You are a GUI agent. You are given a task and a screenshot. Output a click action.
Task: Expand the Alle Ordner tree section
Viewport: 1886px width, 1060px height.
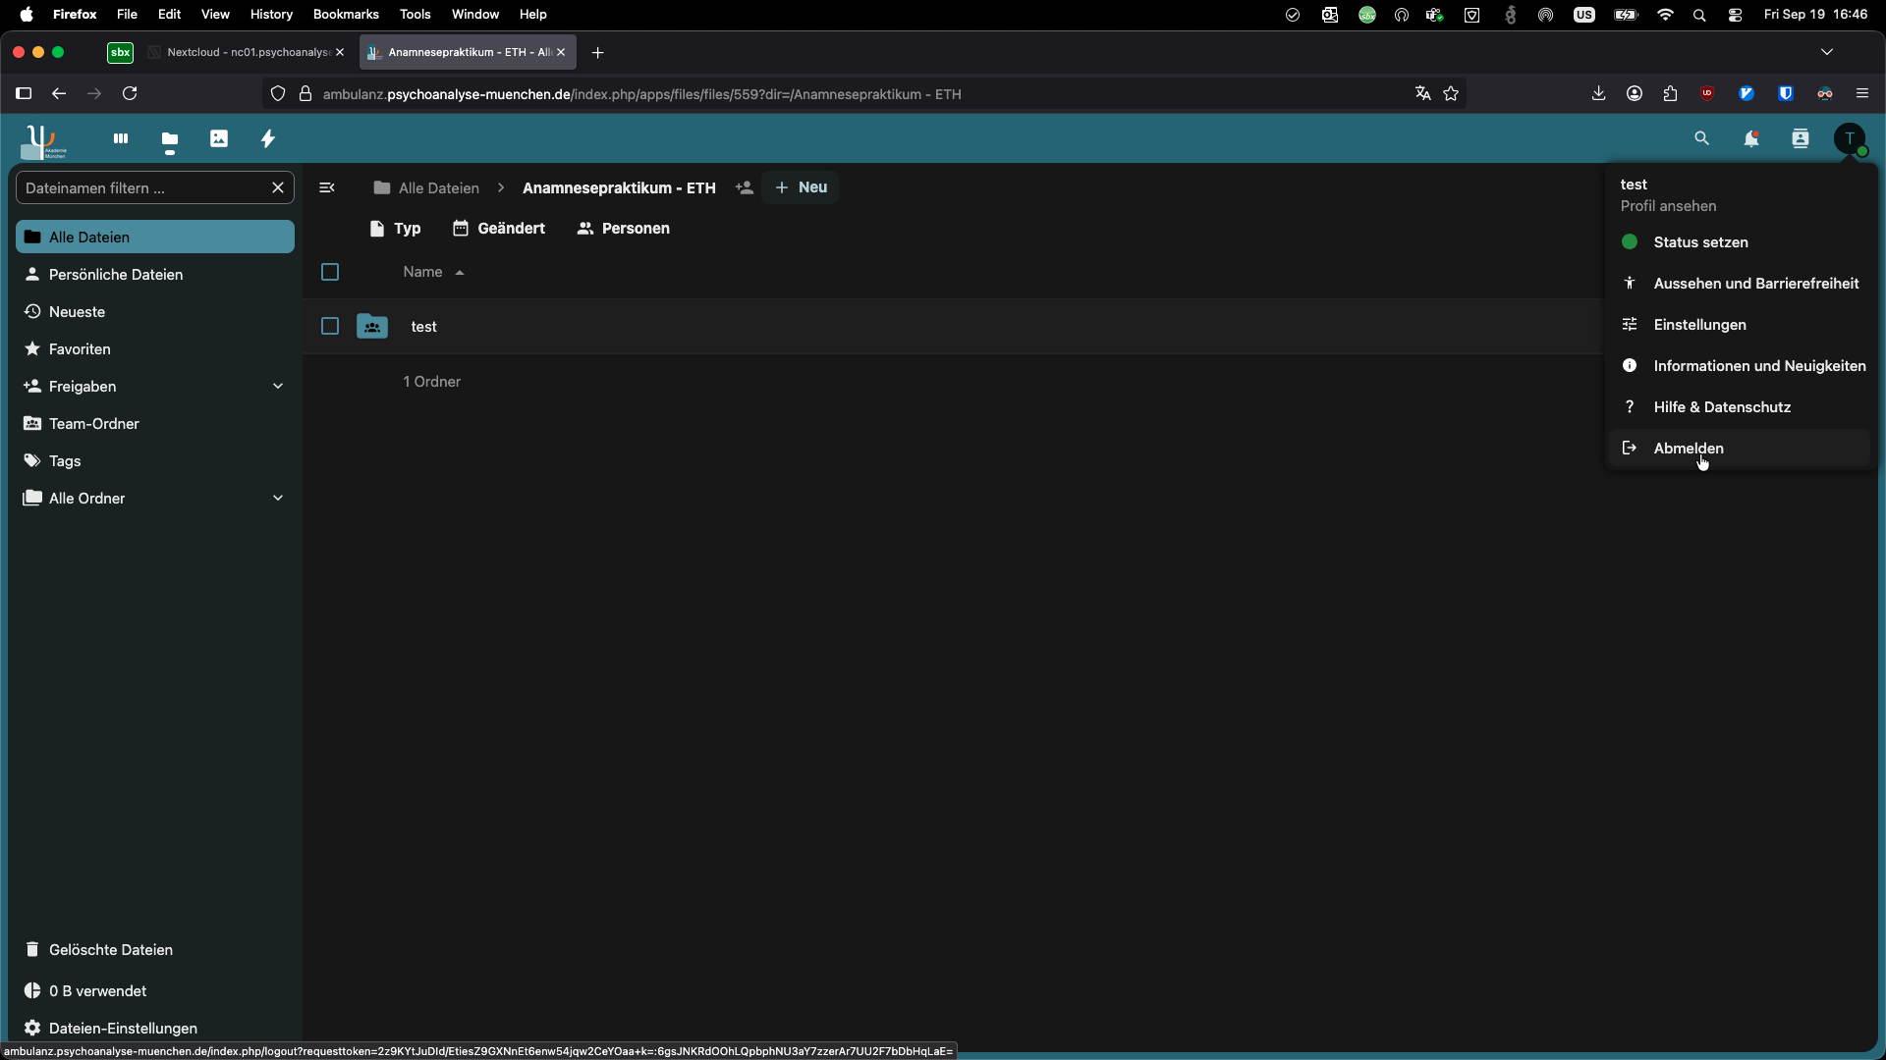[x=278, y=499]
